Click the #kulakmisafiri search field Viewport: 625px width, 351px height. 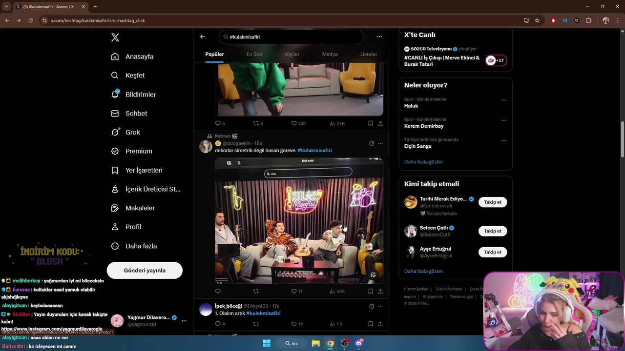point(291,37)
